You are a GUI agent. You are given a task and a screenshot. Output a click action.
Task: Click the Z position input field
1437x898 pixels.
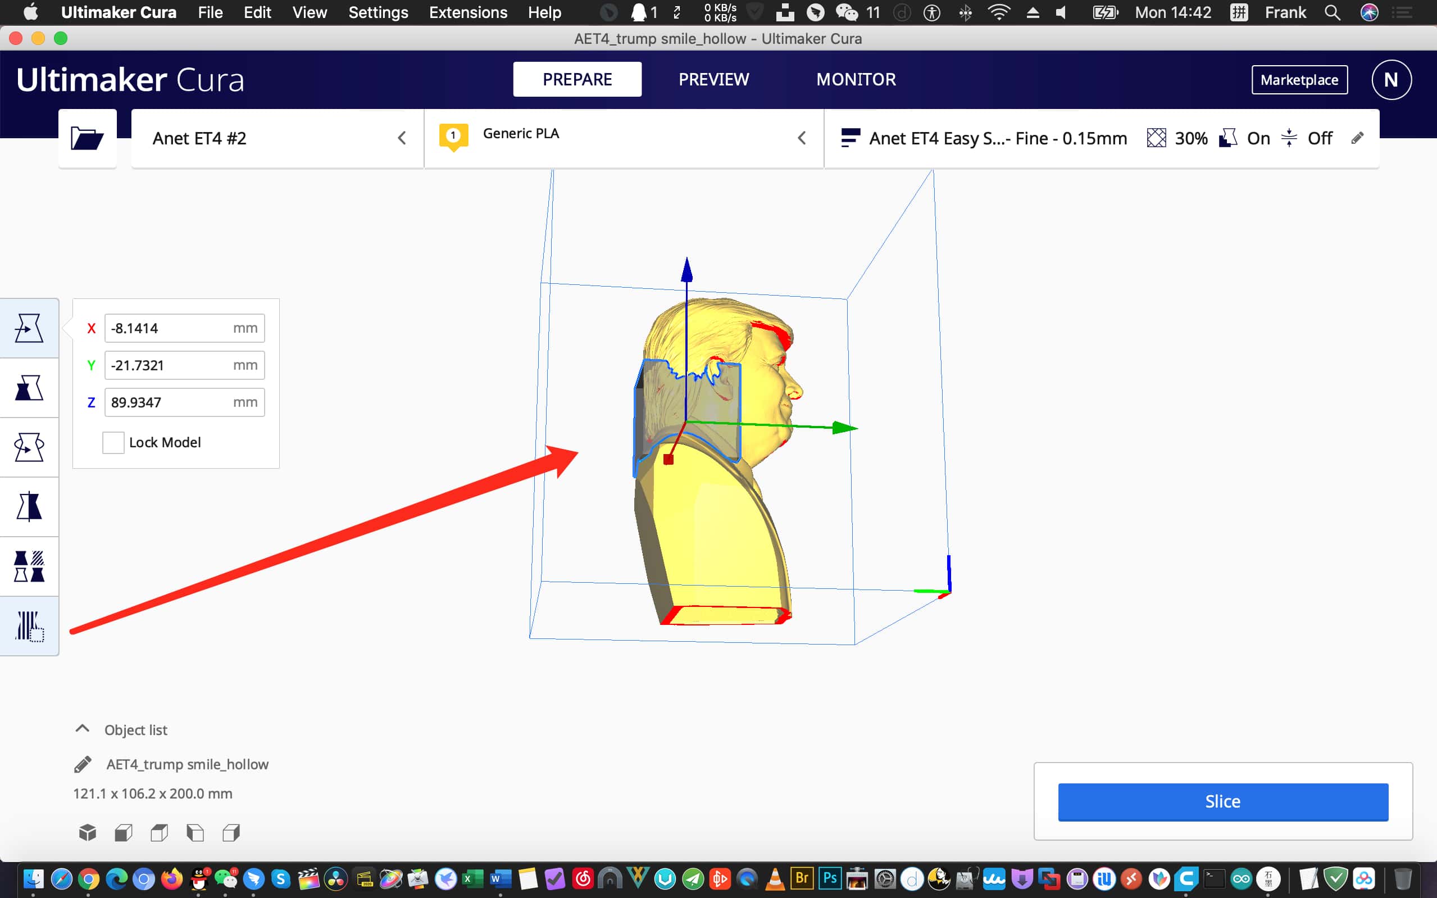click(x=185, y=403)
